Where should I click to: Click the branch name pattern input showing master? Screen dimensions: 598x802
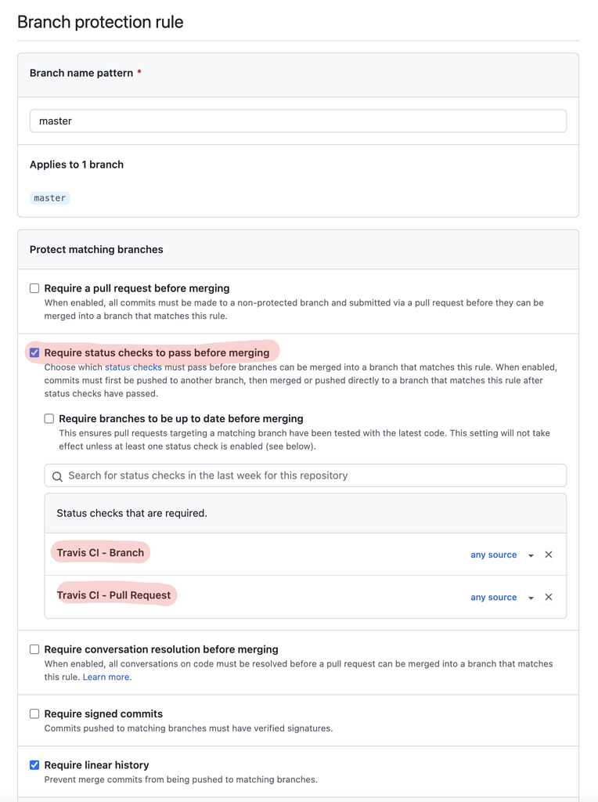point(297,121)
